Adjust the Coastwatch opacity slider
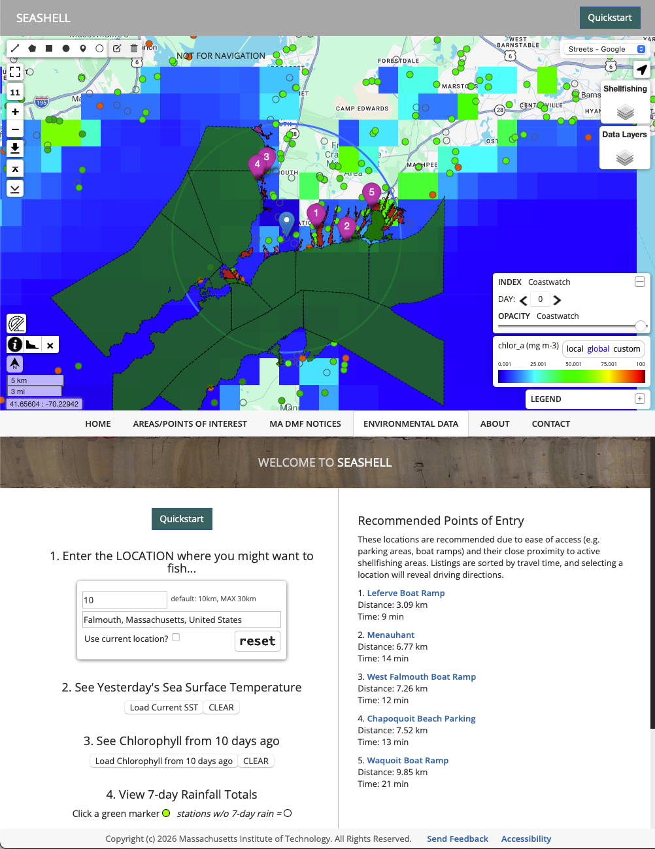Image resolution: width=655 pixels, height=849 pixels. (641, 325)
